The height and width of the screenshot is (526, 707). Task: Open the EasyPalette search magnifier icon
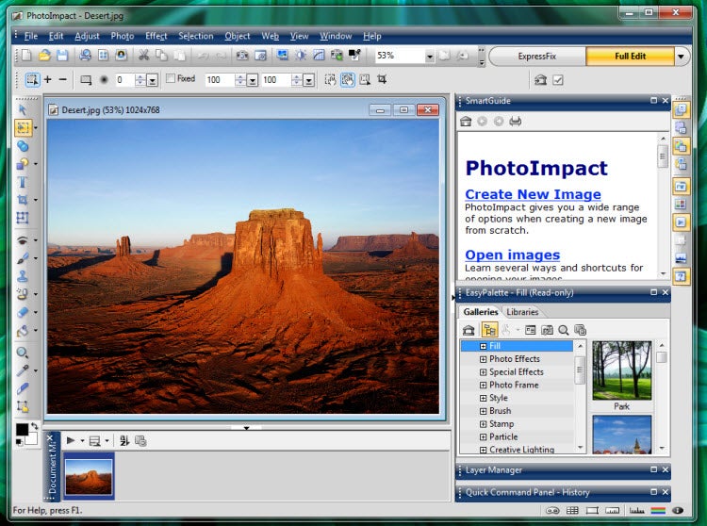click(x=564, y=330)
